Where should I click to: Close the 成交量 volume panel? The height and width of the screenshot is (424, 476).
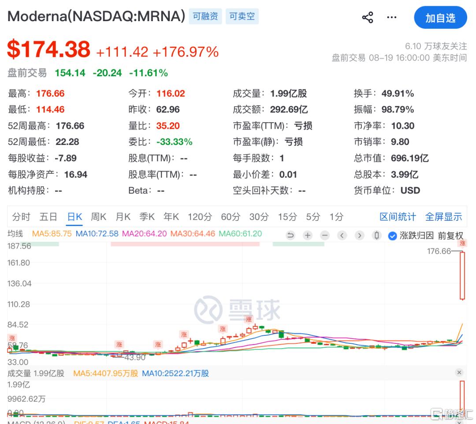click(459, 372)
